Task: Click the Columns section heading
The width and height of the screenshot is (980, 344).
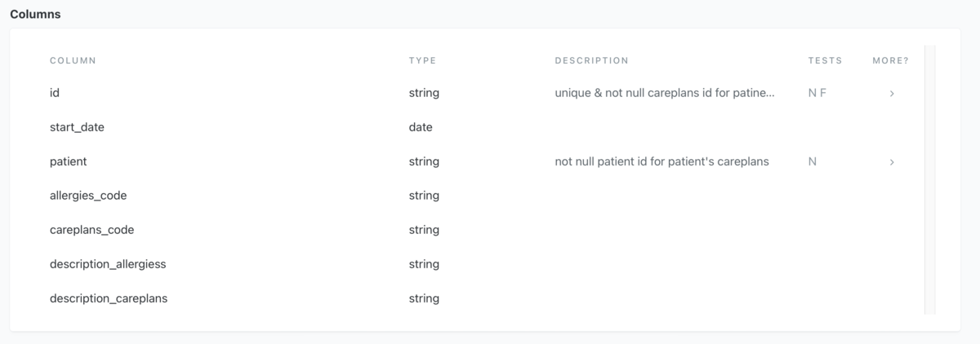Action: (x=35, y=14)
